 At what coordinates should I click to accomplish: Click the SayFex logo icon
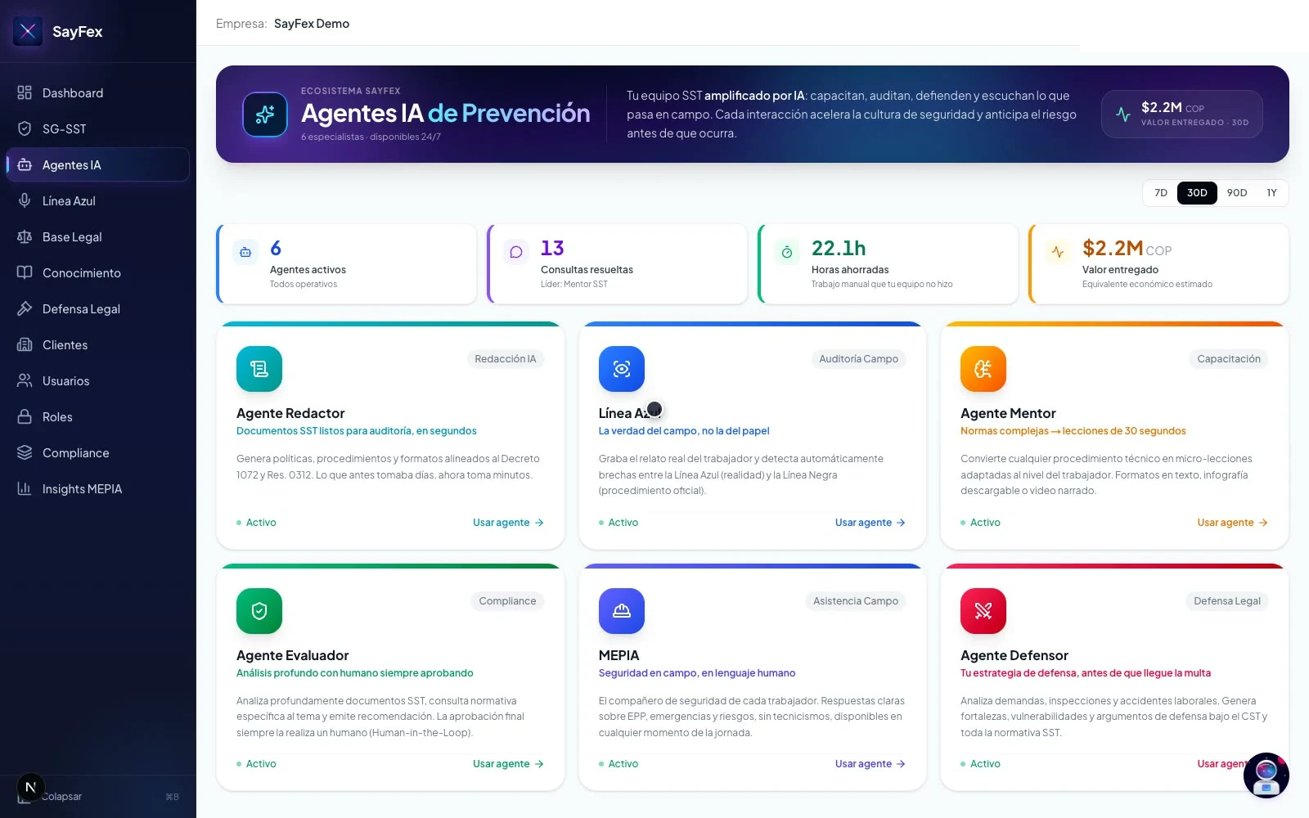tap(28, 31)
